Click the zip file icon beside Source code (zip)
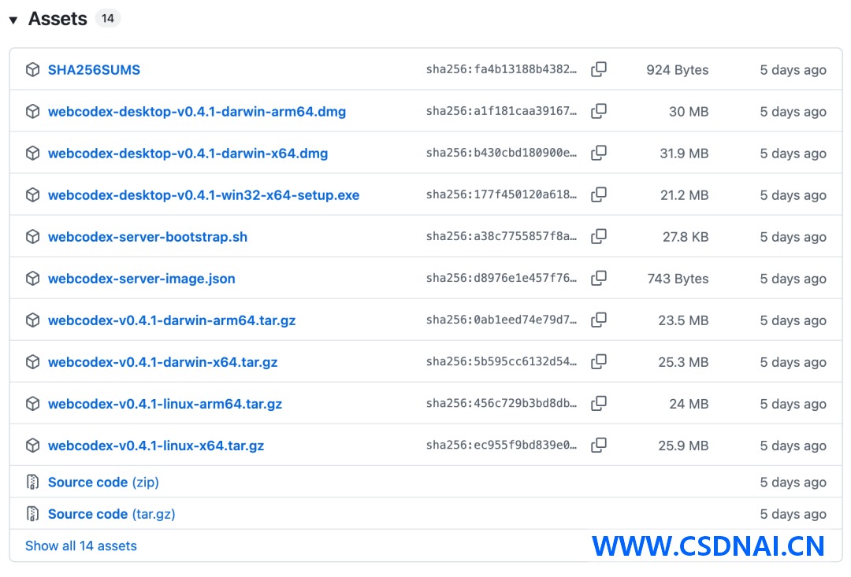This screenshot has width=851, height=577. coord(32,482)
